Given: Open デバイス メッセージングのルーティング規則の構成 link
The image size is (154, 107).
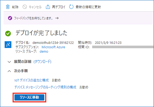Looking at the screenshot, I should tap(45, 87).
